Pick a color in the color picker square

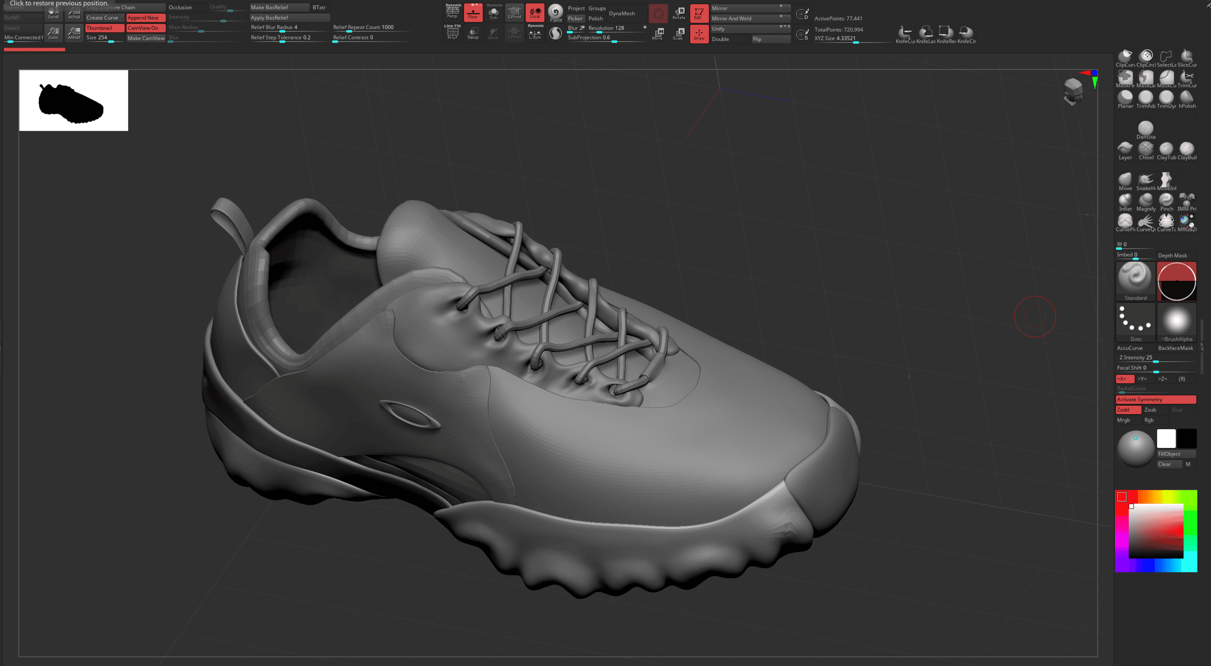[x=1156, y=531]
